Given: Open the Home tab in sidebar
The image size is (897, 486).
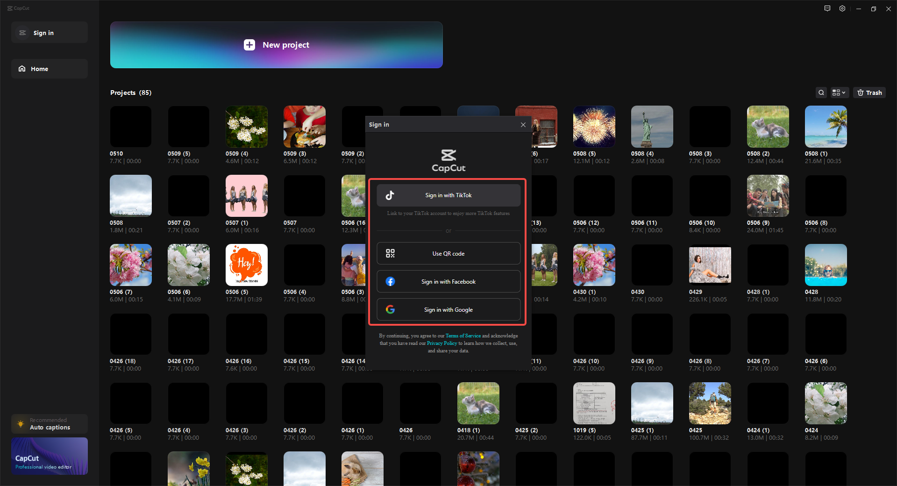Looking at the screenshot, I should [x=50, y=69].
